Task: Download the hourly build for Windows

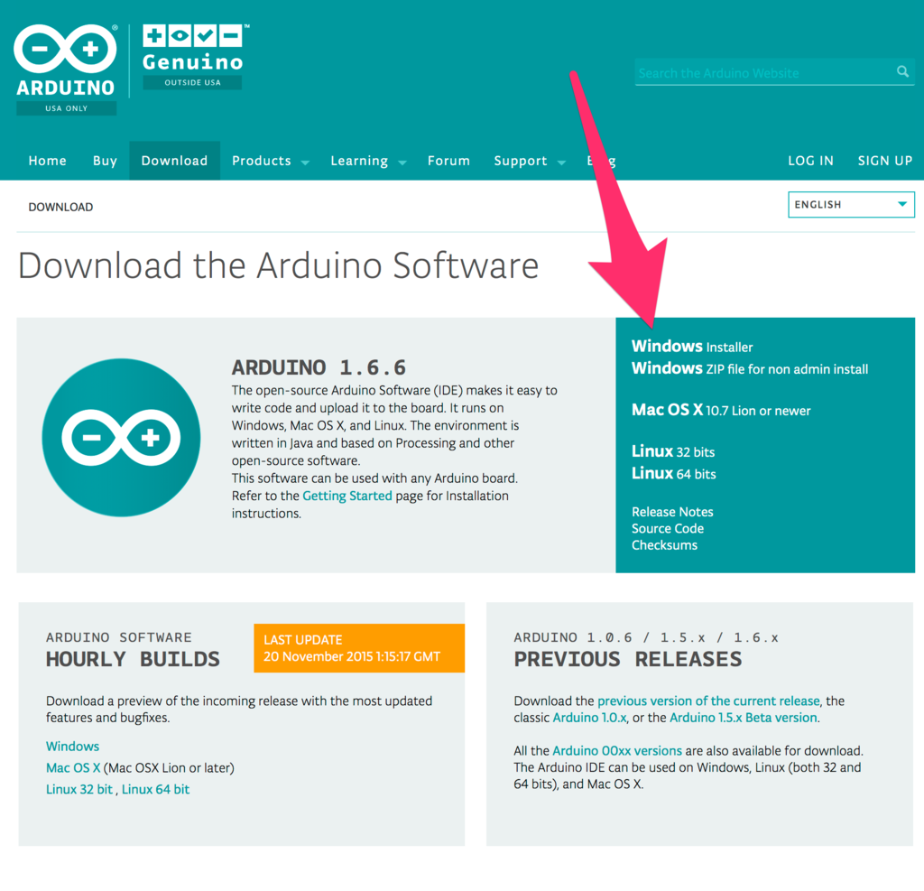Action: [72, 746]
